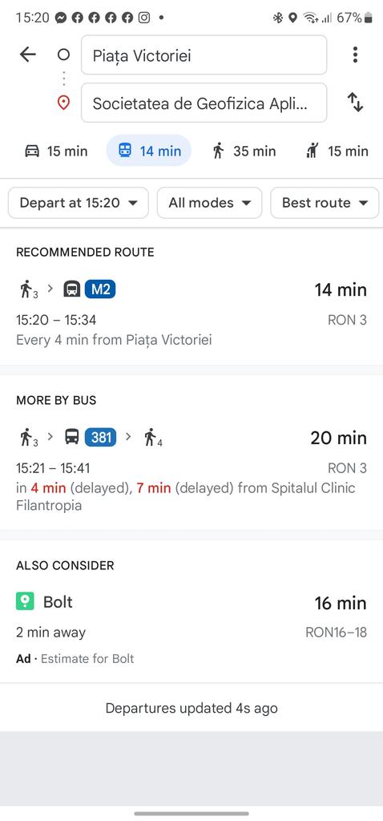Tap the Bluetooth status bar icon
The image size is (383, 821).
[x=278, y=18]
